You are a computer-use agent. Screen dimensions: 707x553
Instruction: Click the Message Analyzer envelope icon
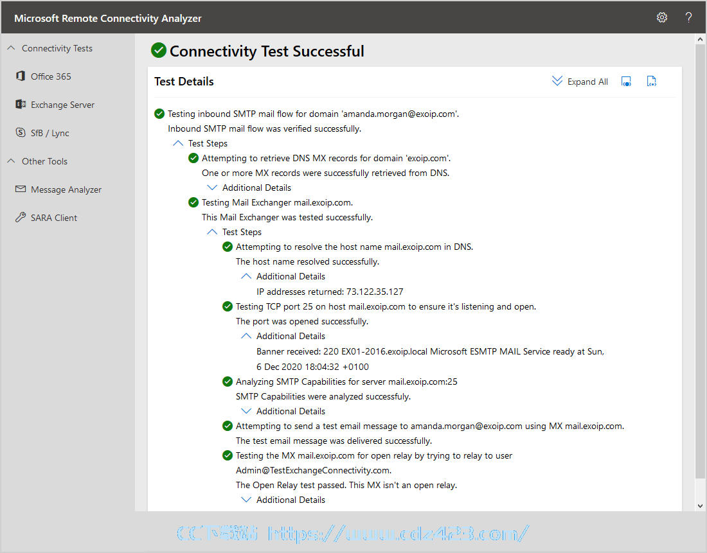(21, 189)
